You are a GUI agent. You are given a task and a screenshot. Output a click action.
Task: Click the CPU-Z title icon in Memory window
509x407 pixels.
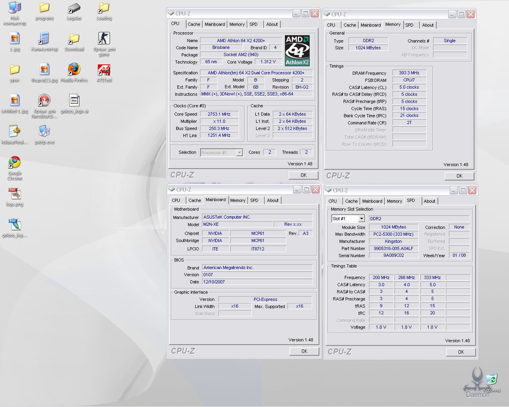(327, 14)
